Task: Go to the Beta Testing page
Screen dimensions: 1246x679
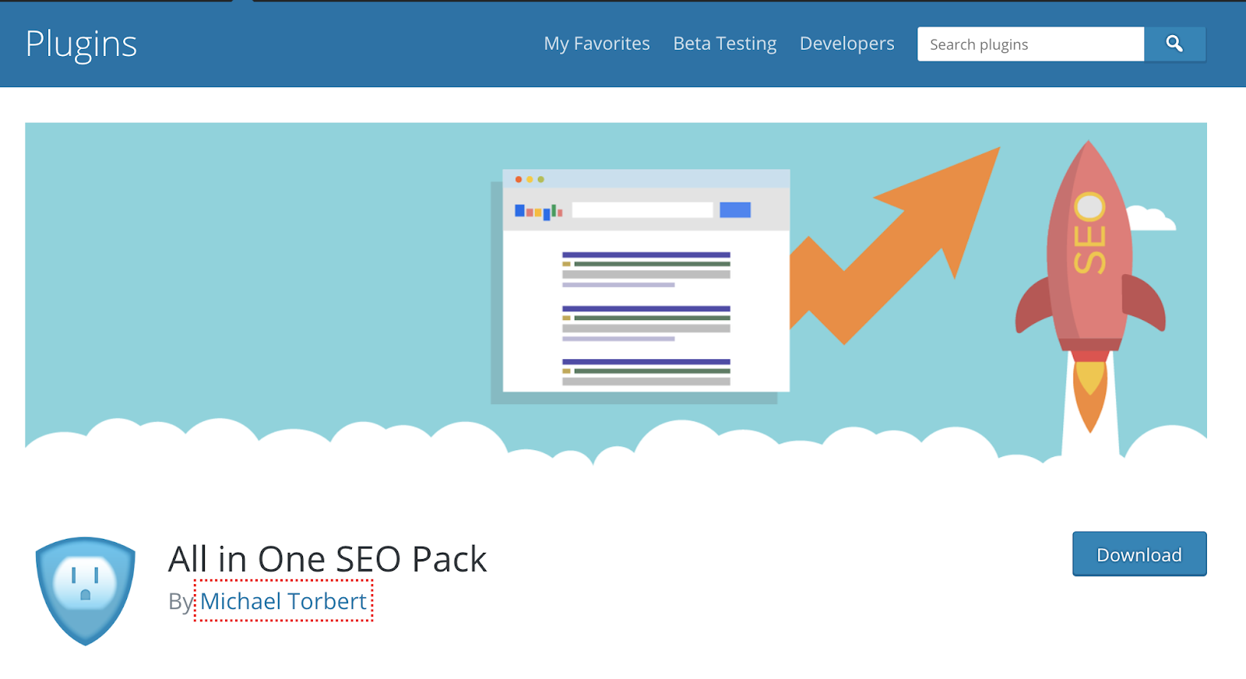Action: (725, 44)
